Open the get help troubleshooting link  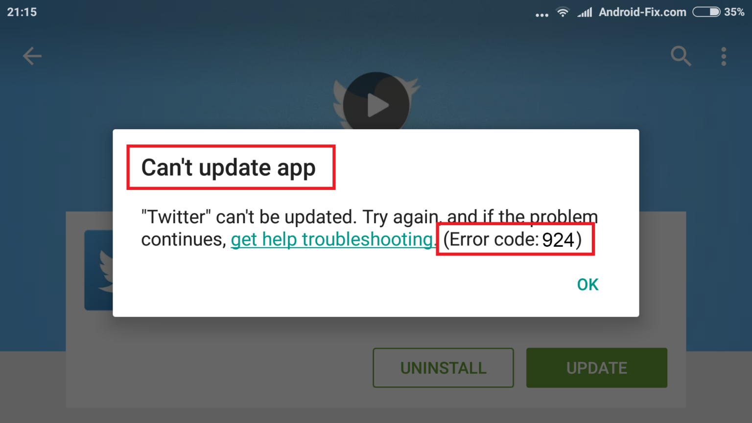pos(333,239)
